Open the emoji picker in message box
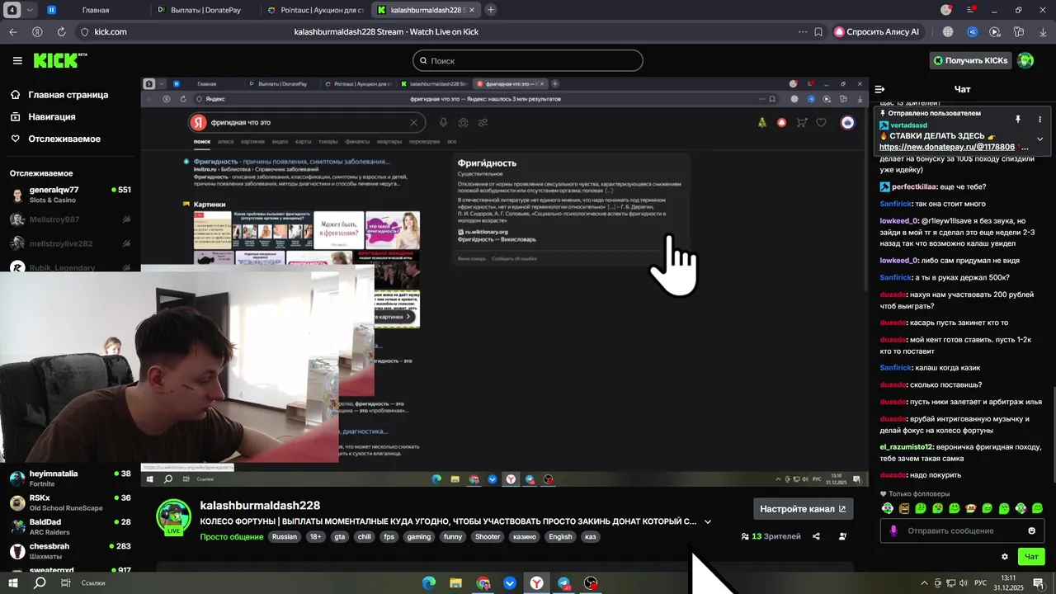1056x594 pixels. pyautogui.click(x=1031, y=530)
